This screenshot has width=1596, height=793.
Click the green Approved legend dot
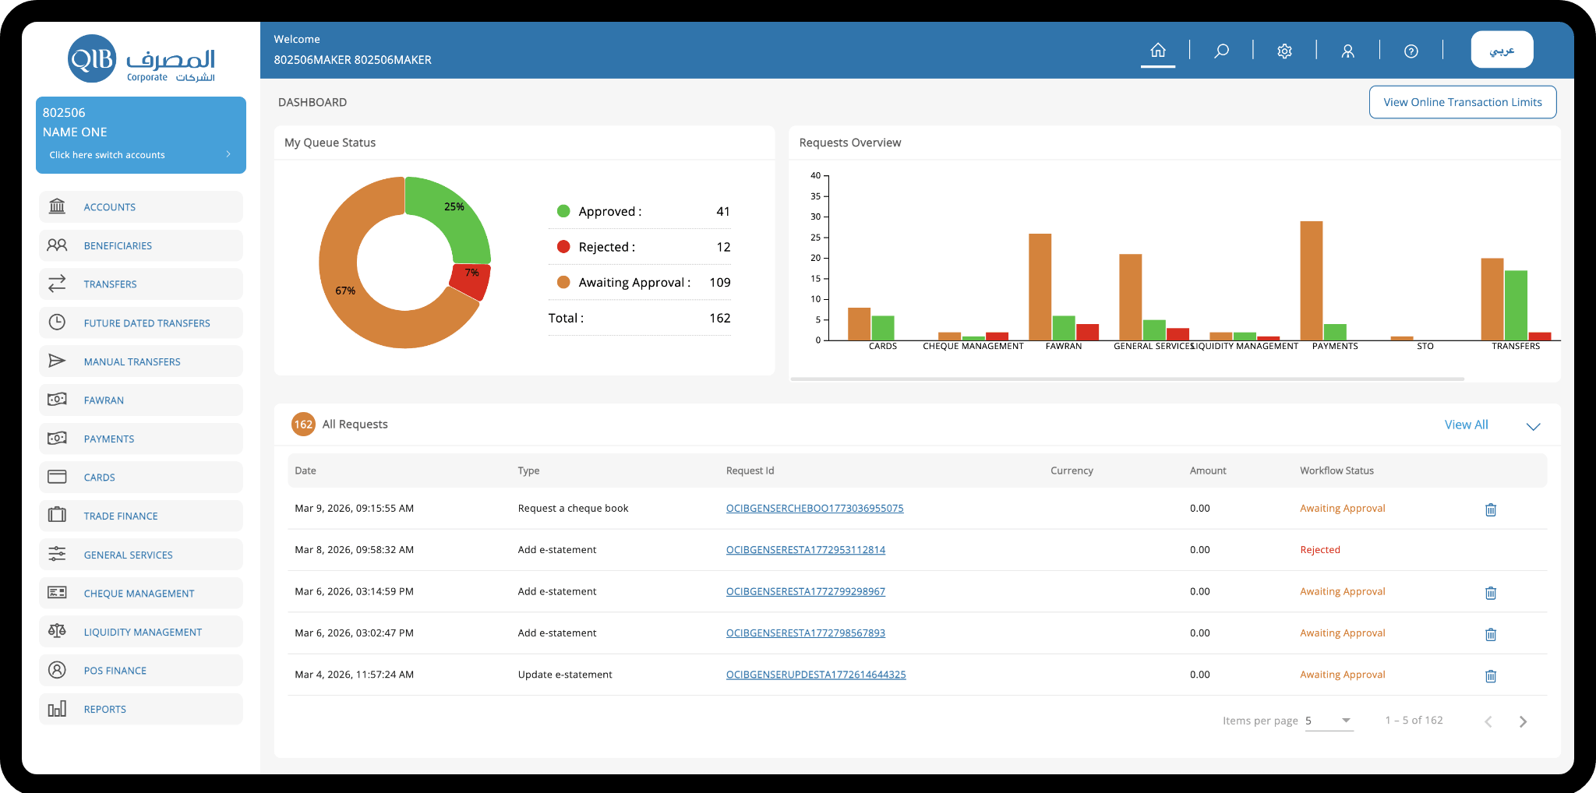coord(563,211)
